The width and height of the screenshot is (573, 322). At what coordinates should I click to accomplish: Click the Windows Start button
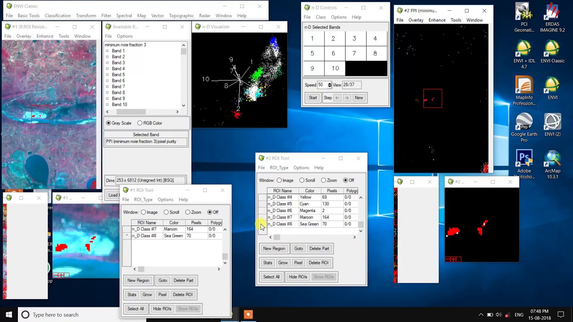pyautogui.click(x=9, y=314)
